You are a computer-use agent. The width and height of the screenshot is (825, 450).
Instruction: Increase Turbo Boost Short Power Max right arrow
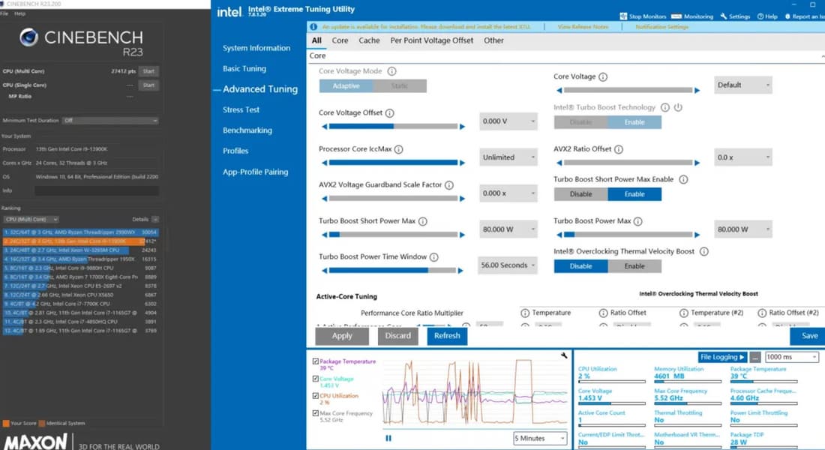[x=463, y=235]
